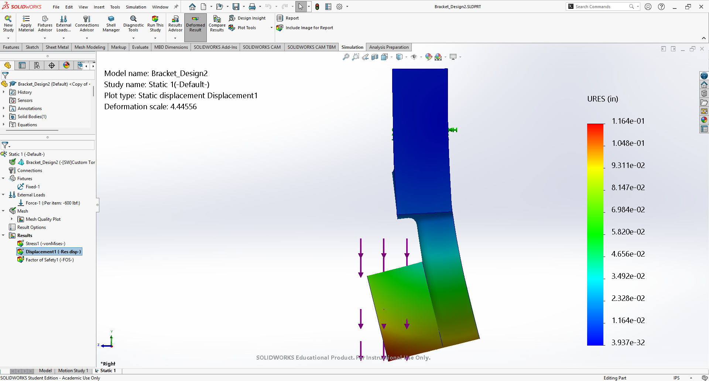This screenshot has height=381, width=709.
Task: Click the Rebuild traffic light icon
Action: (317, 7)
